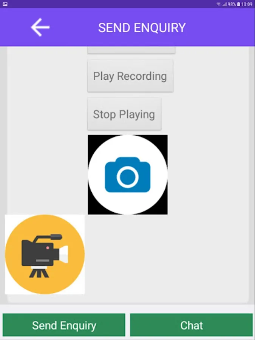Tap the signal strength icon in status bar
This screenshot has width=255, height=340.
[x=224, y=4]
